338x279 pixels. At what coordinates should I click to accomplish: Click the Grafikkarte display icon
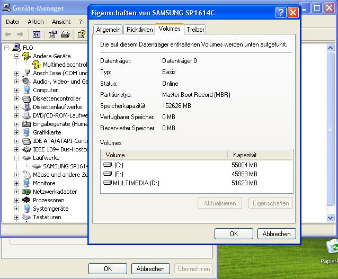click(x=26, y=132)
